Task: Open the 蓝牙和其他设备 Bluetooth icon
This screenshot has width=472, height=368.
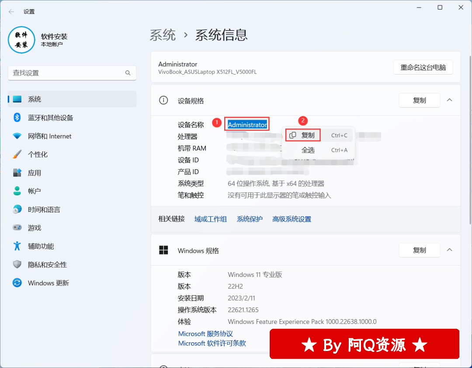Action: coord(17,118)
